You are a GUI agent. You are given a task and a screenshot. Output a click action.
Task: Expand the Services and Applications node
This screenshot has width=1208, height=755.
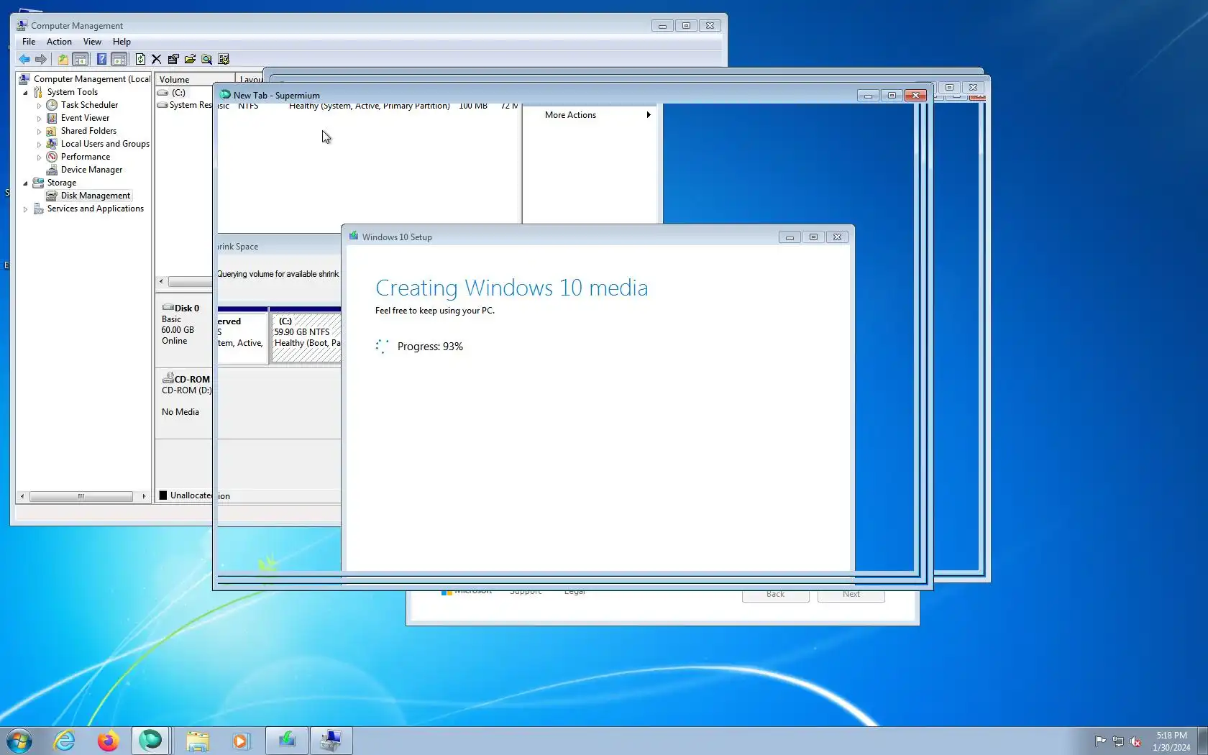[x=26, y=209]
